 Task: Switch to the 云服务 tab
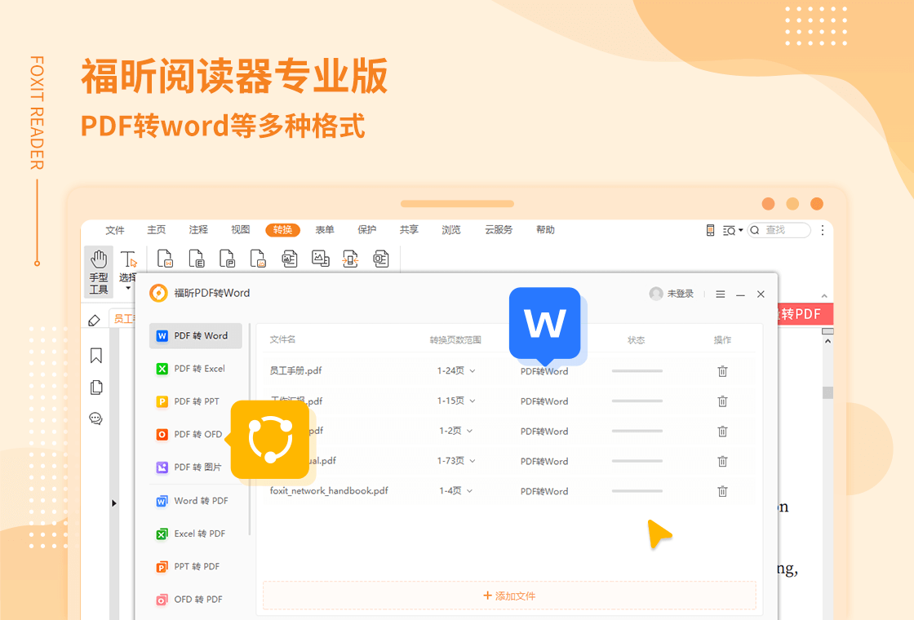(499, 230)
